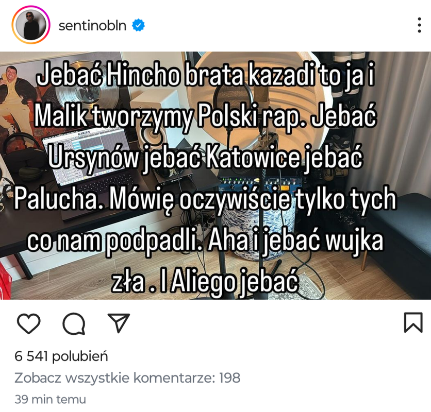This screenshot has width=431, height=412.
Task: View the sentinobln story via profile avatar
Action: click(x=31, y=25)
